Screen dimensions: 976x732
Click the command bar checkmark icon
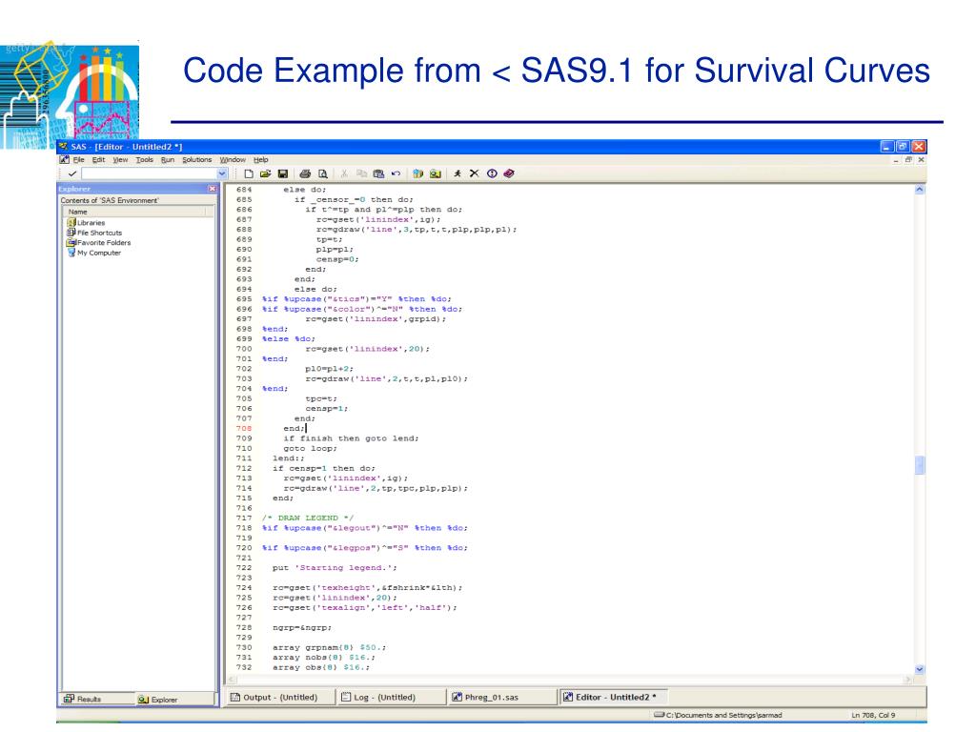click(x=72, y=173)
